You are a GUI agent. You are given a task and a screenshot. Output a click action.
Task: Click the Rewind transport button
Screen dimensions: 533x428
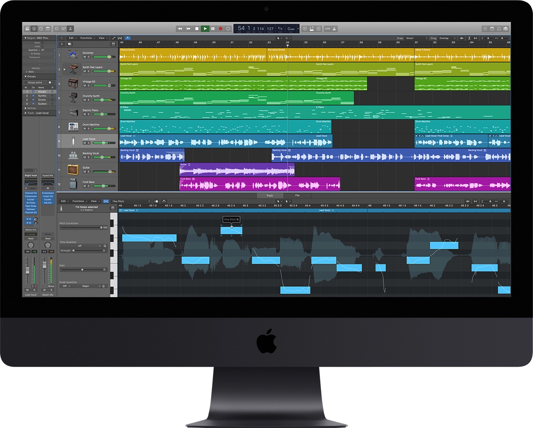(x=180, y=29)
